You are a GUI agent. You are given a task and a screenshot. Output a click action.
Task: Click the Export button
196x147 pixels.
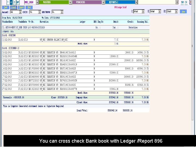(x=22, y=8)
